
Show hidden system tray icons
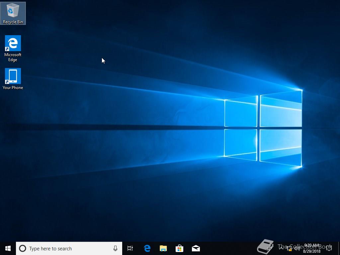pyautogui.click(x=281, y=248)
